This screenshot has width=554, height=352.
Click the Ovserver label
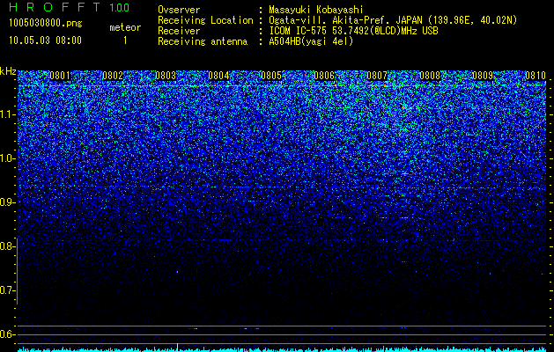pyautogui.click(x=179, y=10)
